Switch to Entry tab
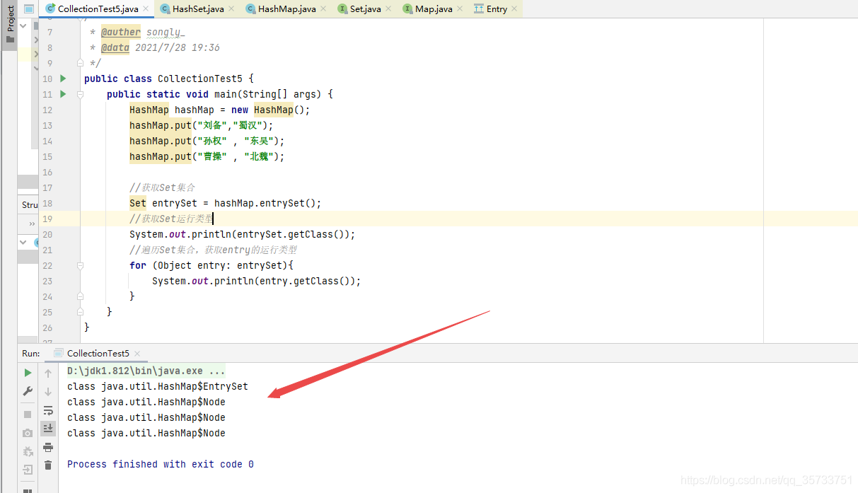 pos(497,9)
